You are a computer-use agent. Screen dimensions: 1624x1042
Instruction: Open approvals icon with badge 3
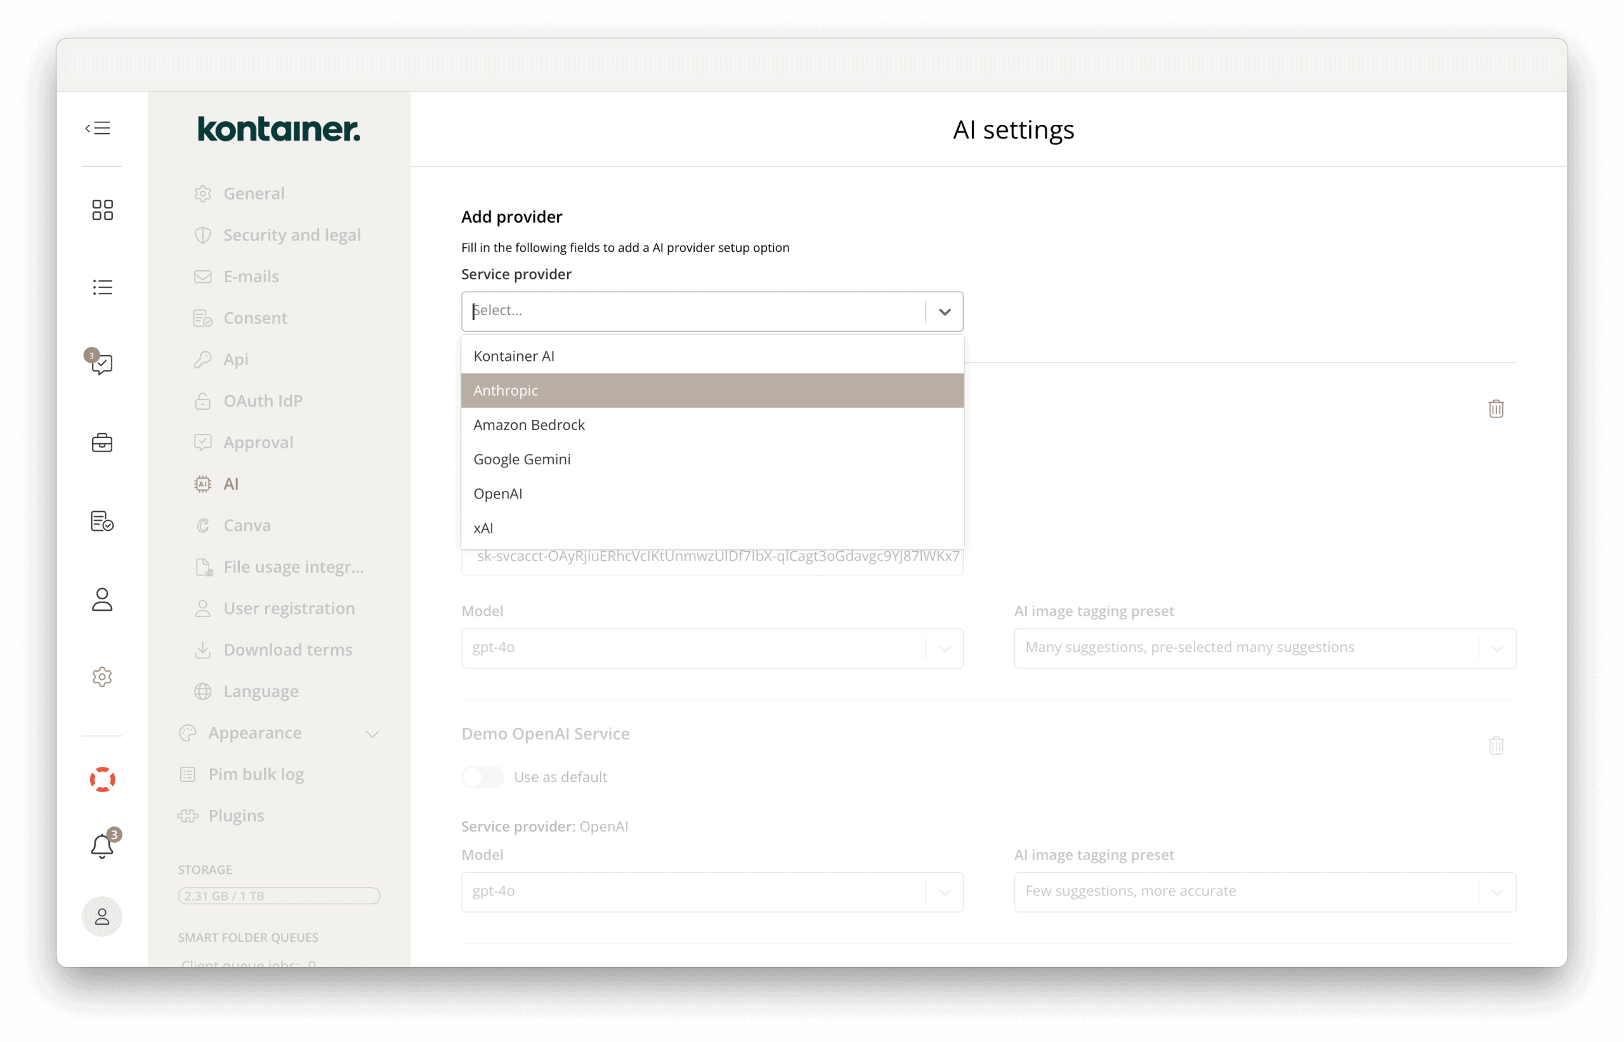pyautogui.click(x=101, y=364)
